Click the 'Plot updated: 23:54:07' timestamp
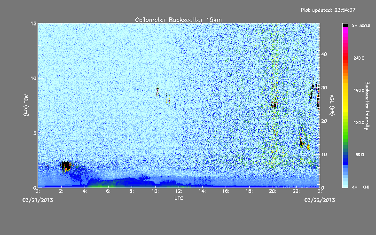The height and width of the screenshot is (235, 376). [328, 10]
